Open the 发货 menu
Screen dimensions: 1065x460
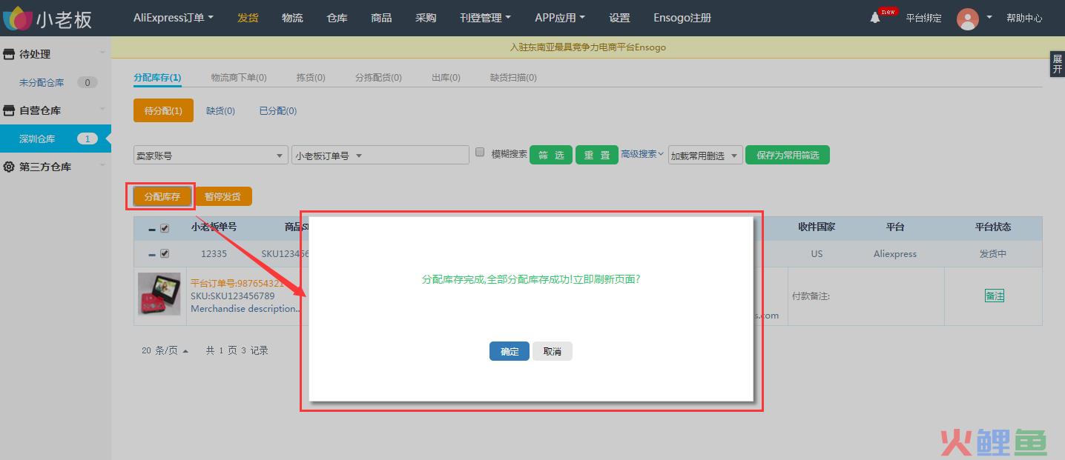[248, 18]
